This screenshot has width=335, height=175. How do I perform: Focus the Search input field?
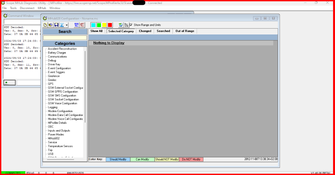pyautogui.click(x=65, y=38)
